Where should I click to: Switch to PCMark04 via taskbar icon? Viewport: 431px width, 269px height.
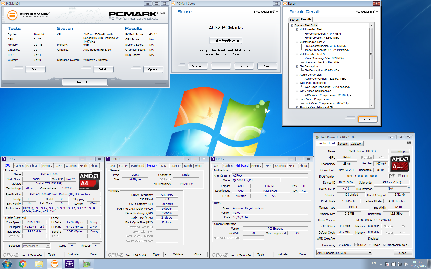[x=54, y=264]
